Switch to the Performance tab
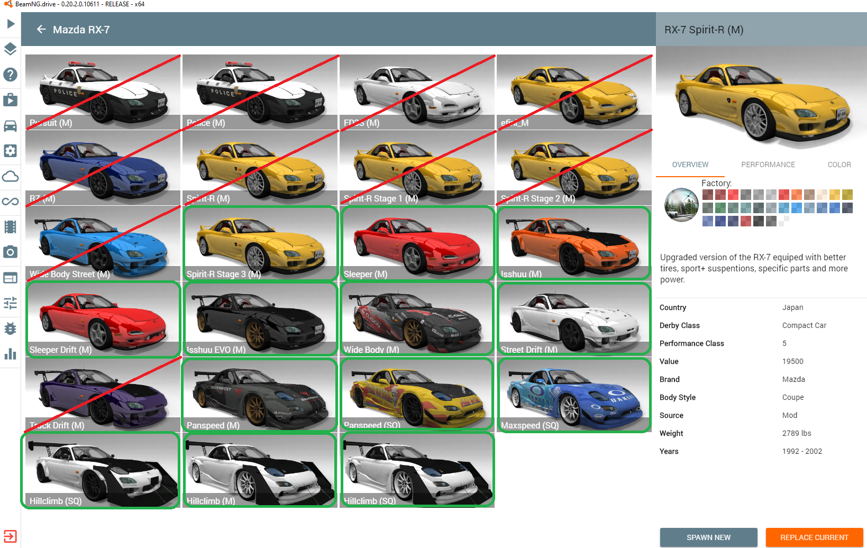The height and width of the screenshot is (548, 867). point(768,165)
